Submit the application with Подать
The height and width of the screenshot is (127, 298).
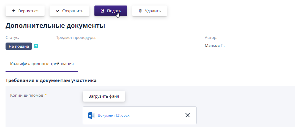tap(111, 11)
